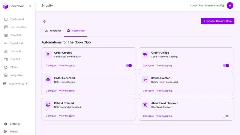Configure the Refund Created automation
The height and width of the screenshot is (135, 240).
[x=51, y=116]
